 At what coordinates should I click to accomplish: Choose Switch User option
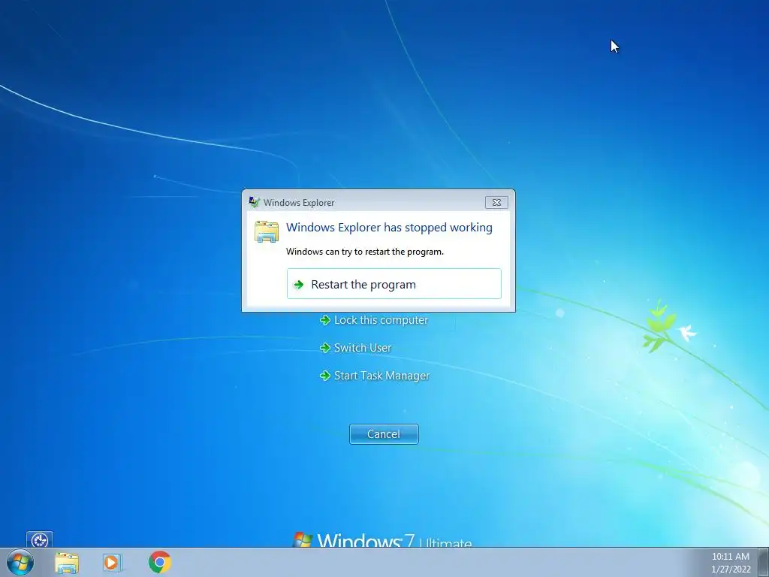coord(355,348)
